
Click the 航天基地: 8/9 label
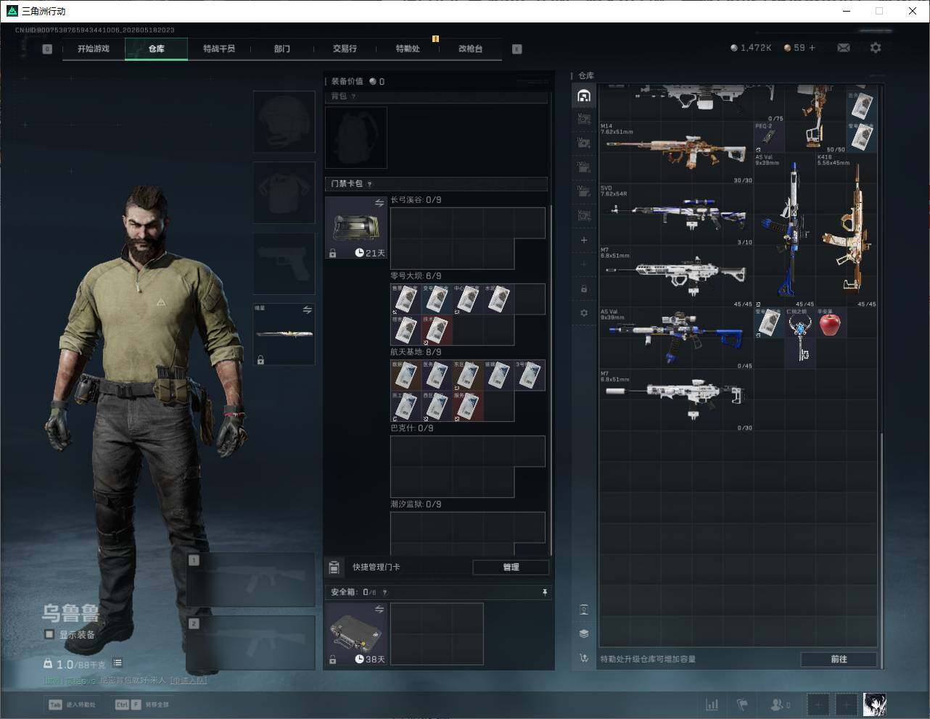tap(416, 352)
